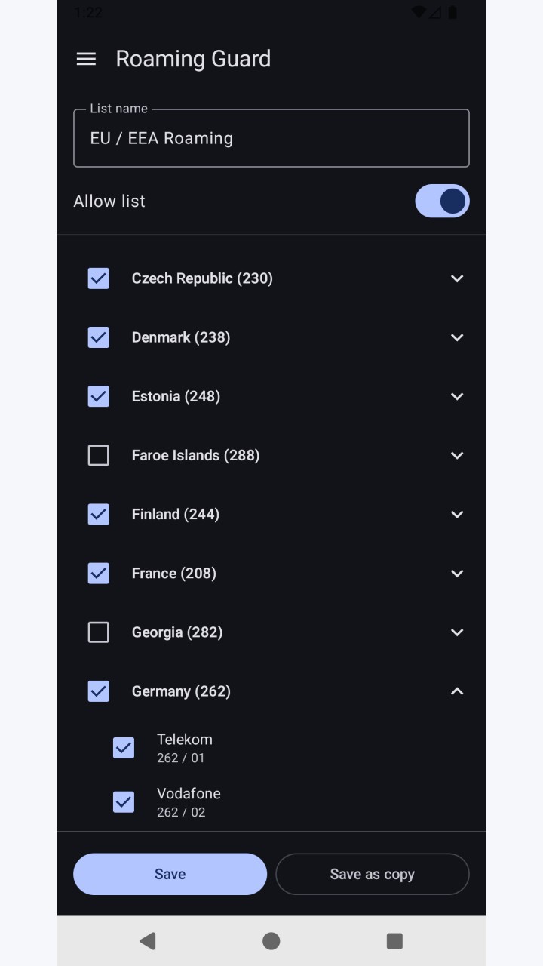Edit the List name text field
The width and height of the screenshot is (543, 966).
[x=271, y=138]
